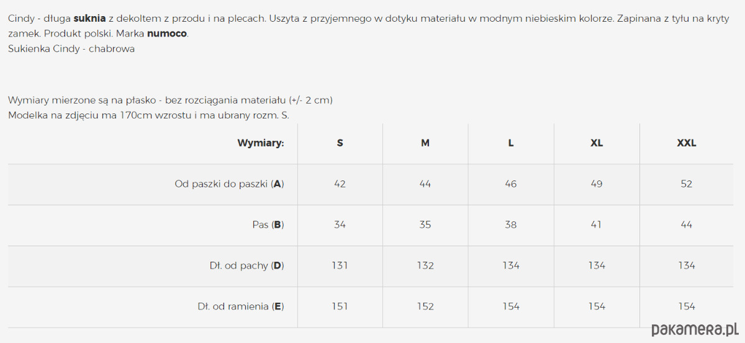Screen dimensions: 745x343
Task: Click value 42 in the S column
Action: [x=340, y=184]
